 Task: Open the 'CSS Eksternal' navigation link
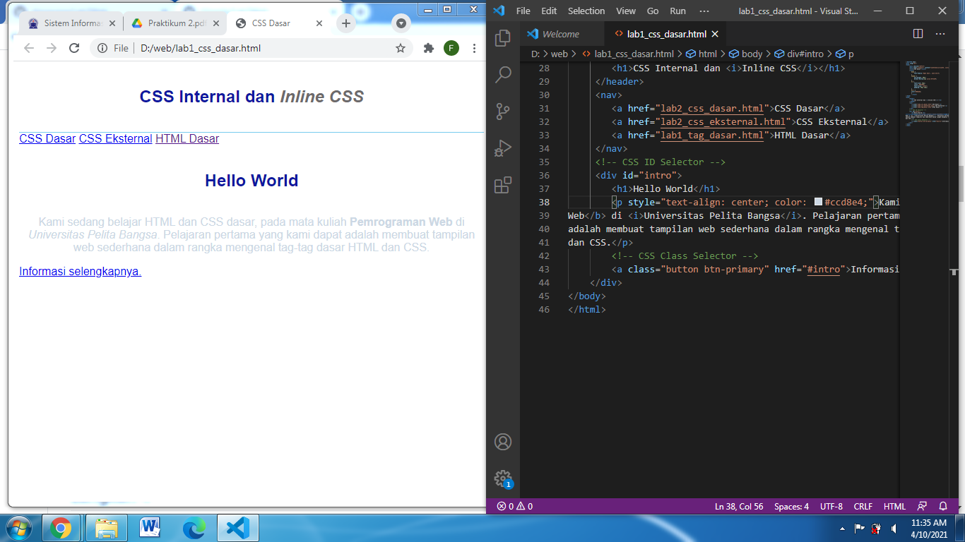pyautogui.click(x=114, y=138)
